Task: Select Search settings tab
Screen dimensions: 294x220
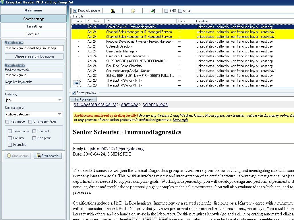Action: coord(34,19)
